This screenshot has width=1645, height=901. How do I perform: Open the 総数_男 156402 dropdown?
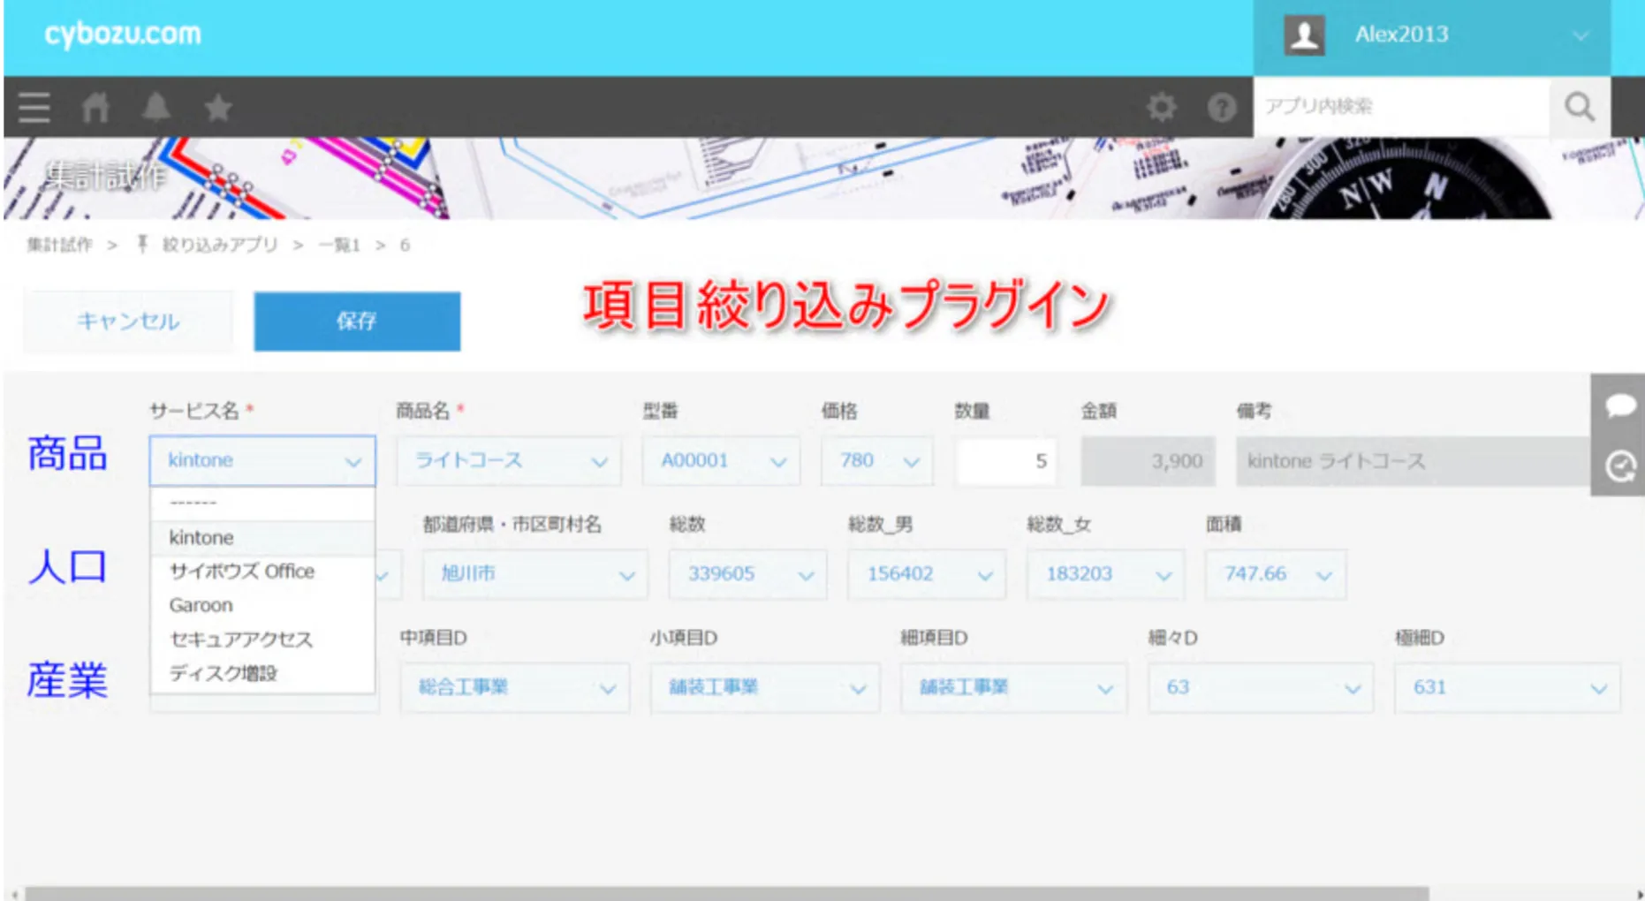(926, 574)
